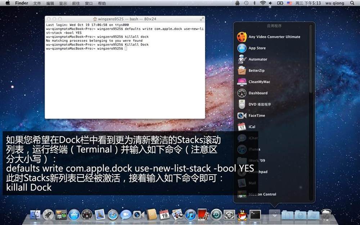The width and height of the screenshot is (360, 225).
Task: Click 'Last login: Wed Oct 19' line
Action: (87, 25)
